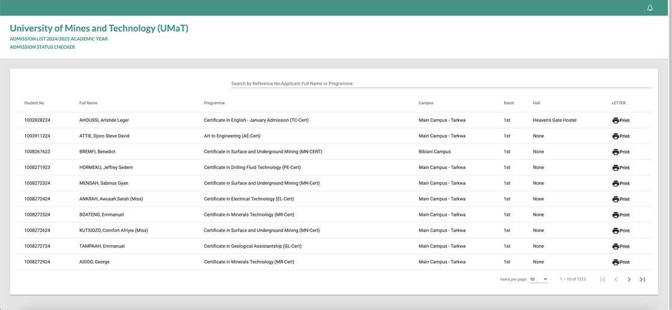Click the Campus column header
Screen dimensions: 672x310
(426, 103)
